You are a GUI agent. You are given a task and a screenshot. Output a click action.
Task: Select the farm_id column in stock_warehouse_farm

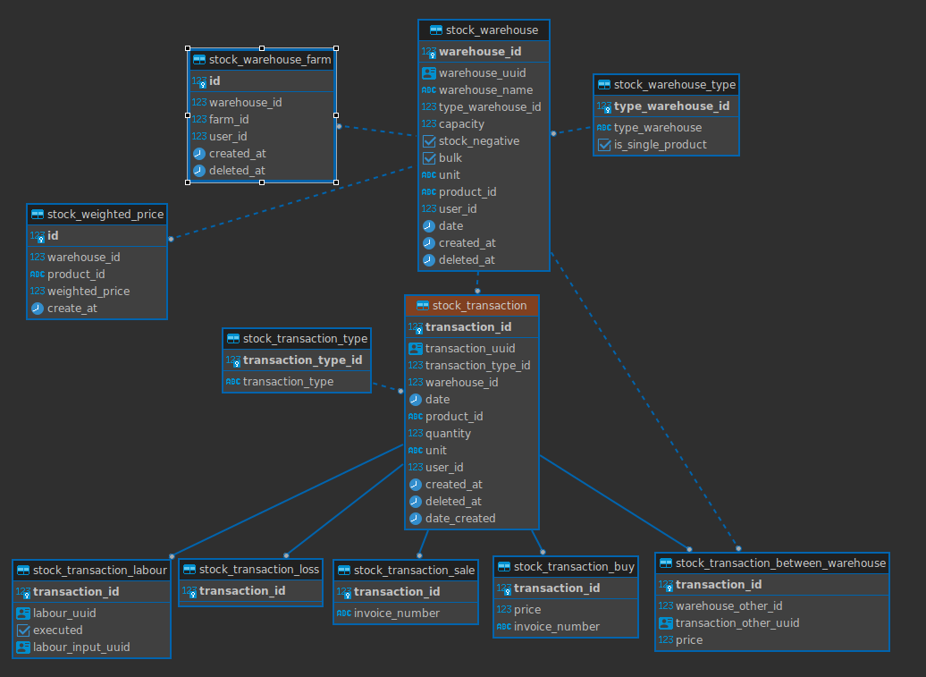(x=262, y=119)
